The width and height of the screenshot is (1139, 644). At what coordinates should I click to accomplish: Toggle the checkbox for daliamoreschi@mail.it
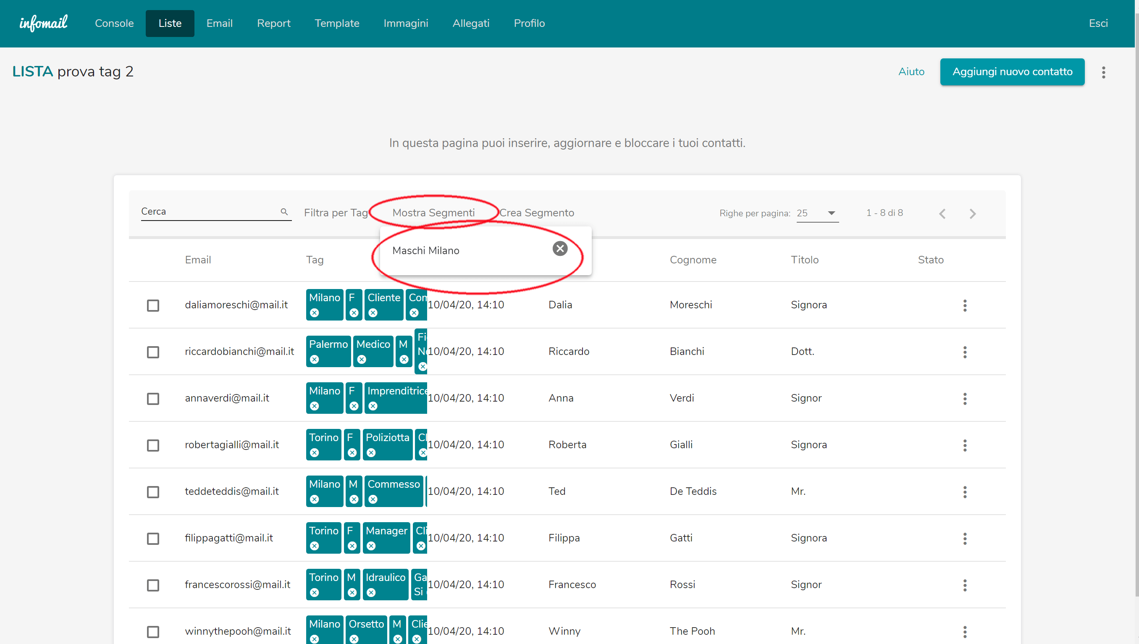154,305
